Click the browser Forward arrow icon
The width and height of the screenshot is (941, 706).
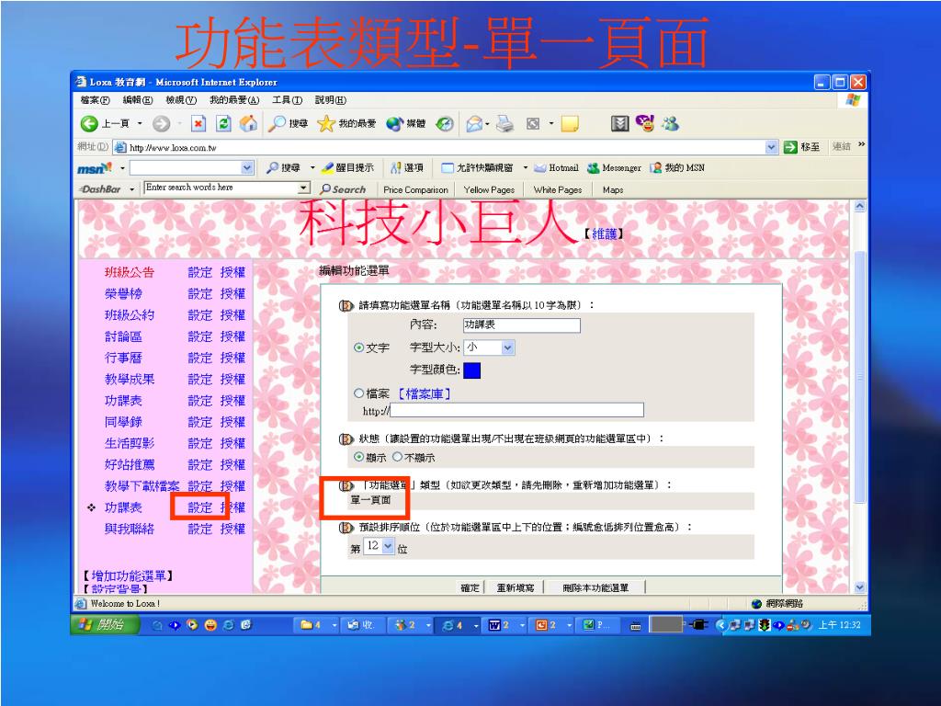point(161,124)
